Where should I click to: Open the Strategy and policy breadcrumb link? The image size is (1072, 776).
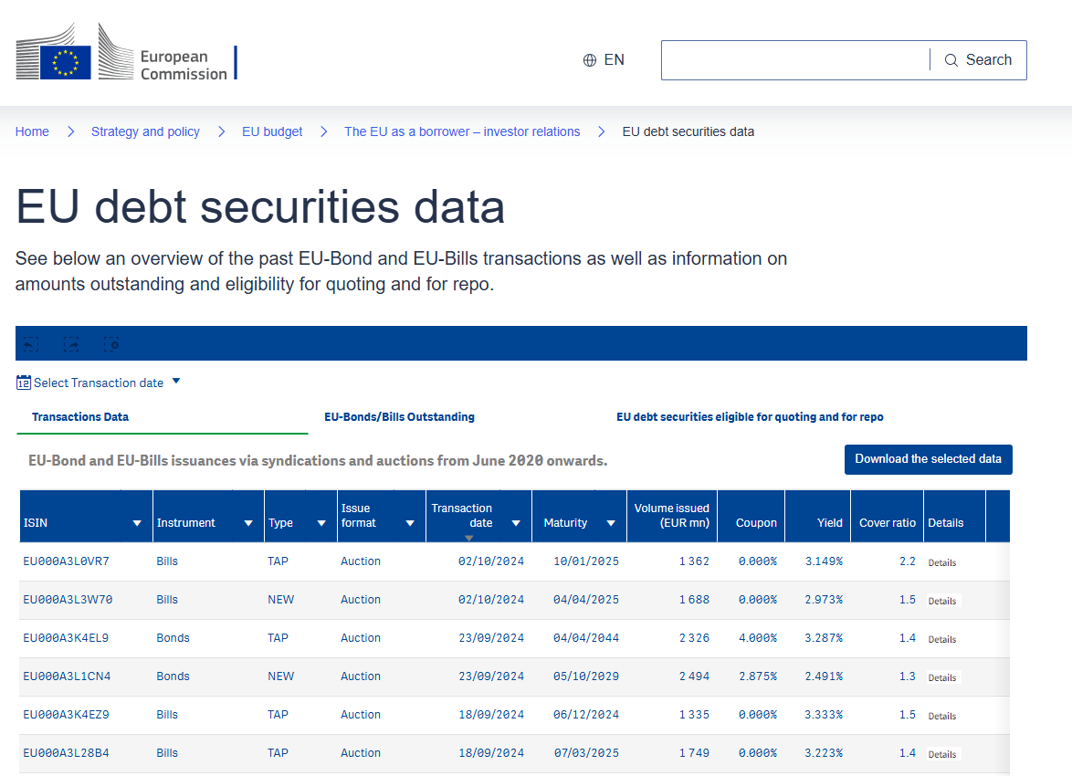coord(145,131)
